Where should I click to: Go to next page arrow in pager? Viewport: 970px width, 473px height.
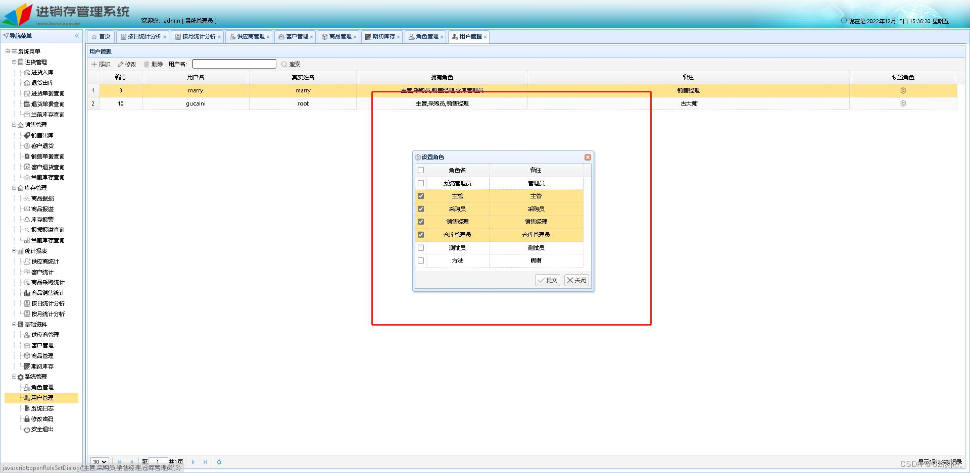tap(193, 462)
